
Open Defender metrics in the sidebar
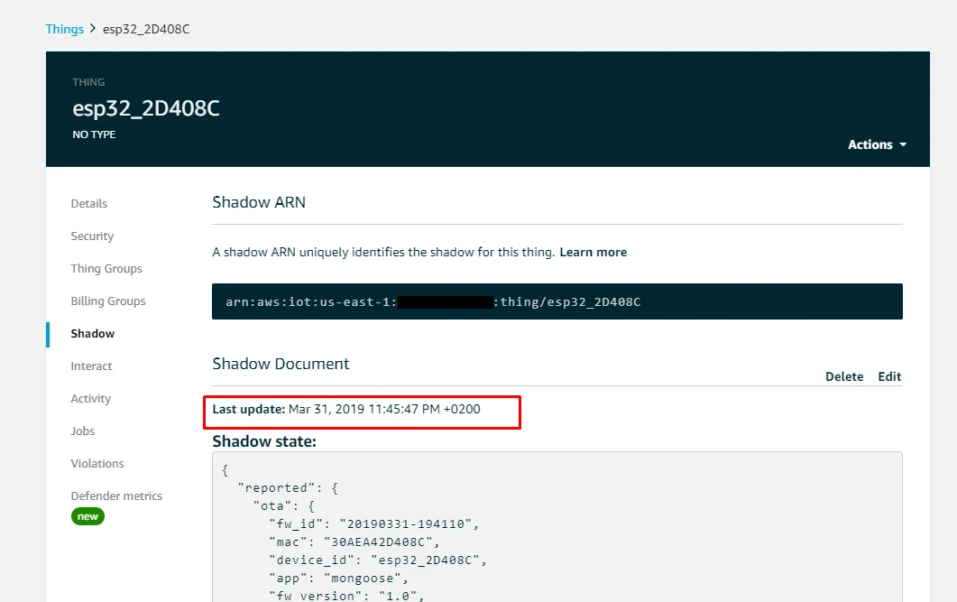click(x=116, y=496)
